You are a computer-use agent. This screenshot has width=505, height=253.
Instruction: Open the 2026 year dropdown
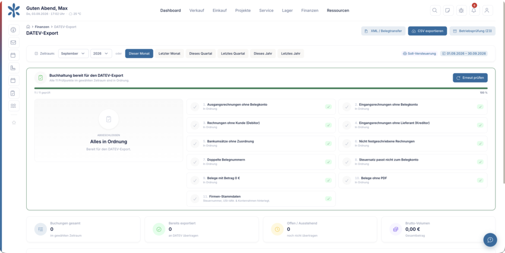point(101,53)
